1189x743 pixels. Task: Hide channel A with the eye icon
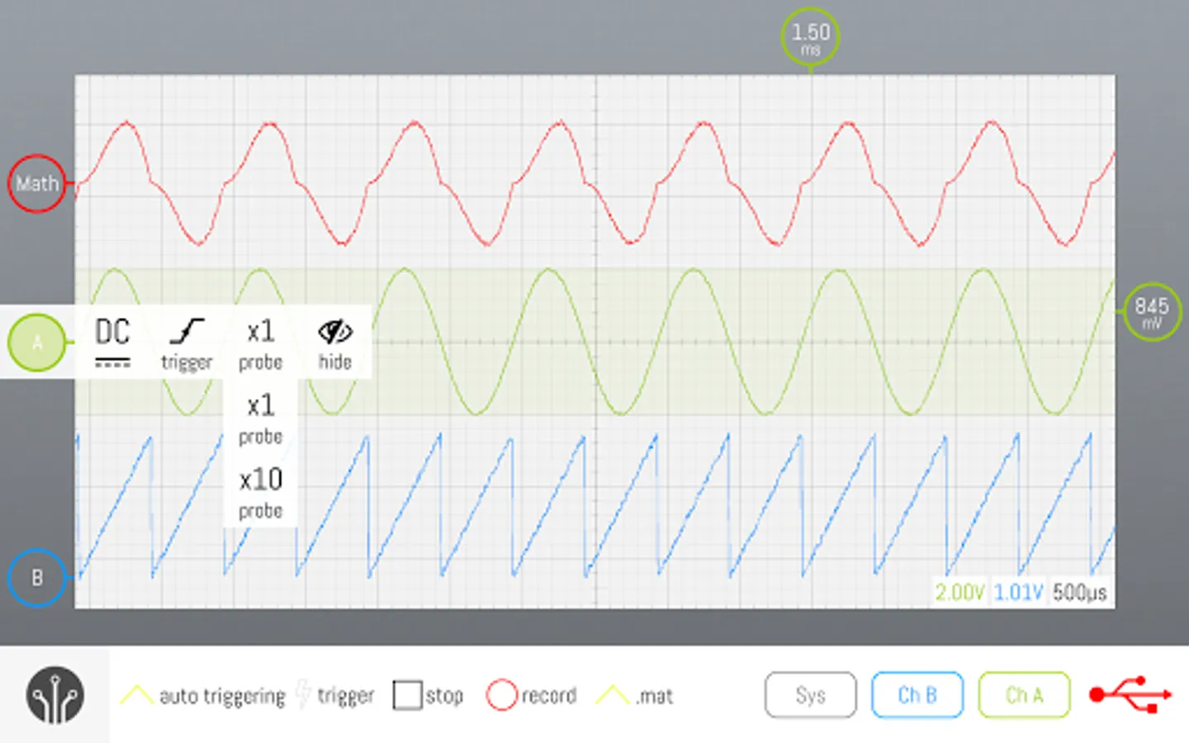tap(334, 344)
